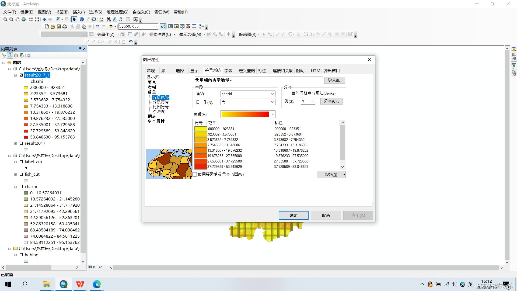
Task: Click the Find binoculars icon
Action: (x=109, y=19)
